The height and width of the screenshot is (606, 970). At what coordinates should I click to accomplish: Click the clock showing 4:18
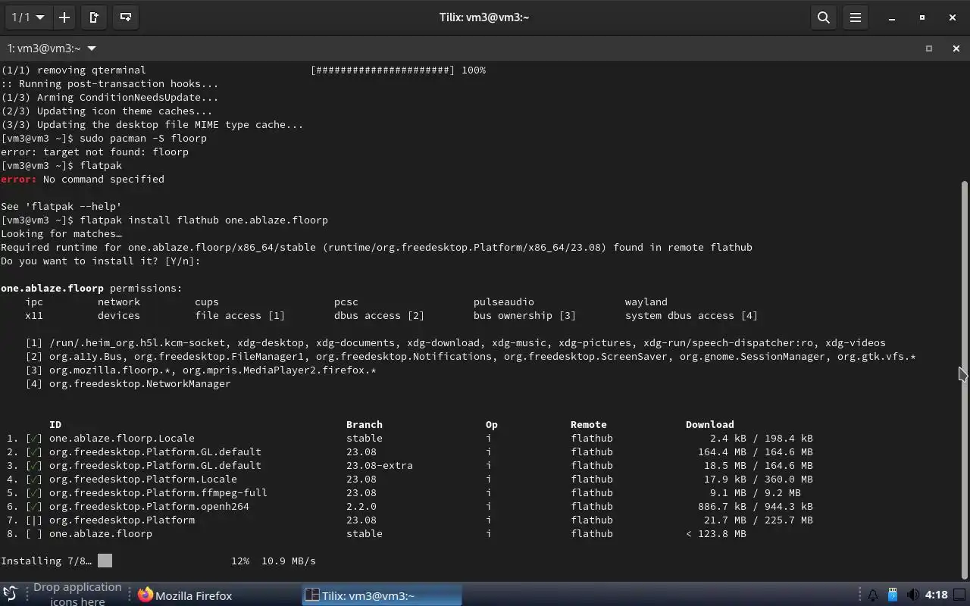(x=936, y=595)
